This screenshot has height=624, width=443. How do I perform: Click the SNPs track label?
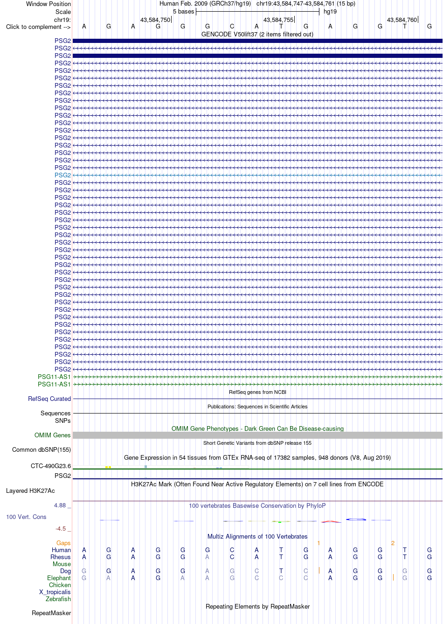click(63, 421)
